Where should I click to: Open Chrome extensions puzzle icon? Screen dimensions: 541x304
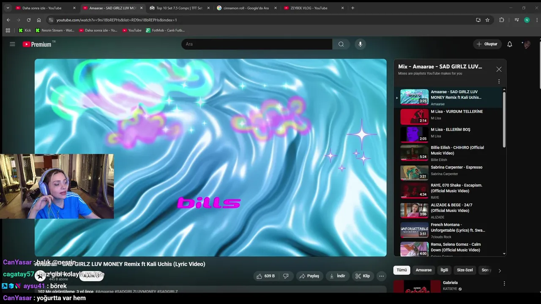pos(502,20)
